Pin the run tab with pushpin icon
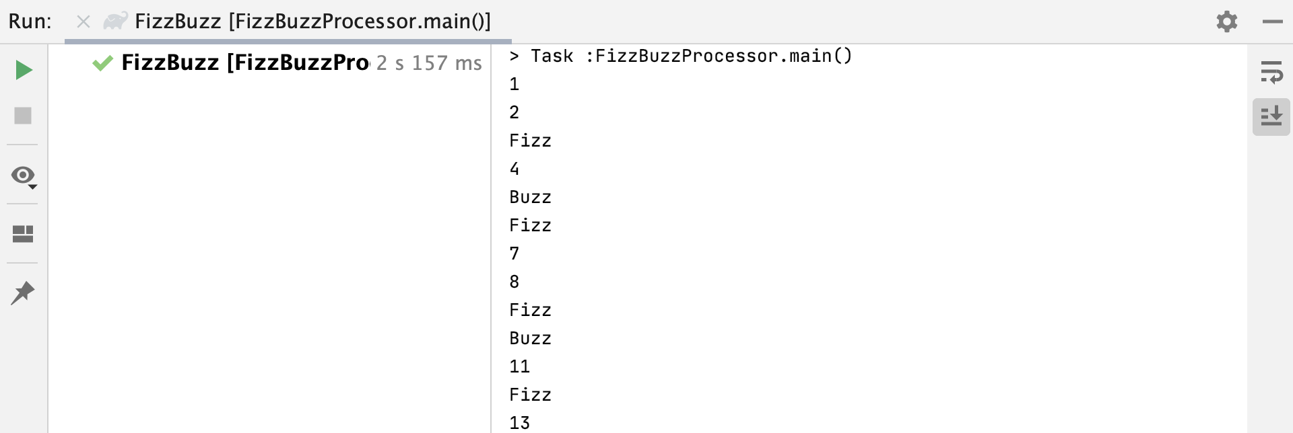 tap(23, 293)
